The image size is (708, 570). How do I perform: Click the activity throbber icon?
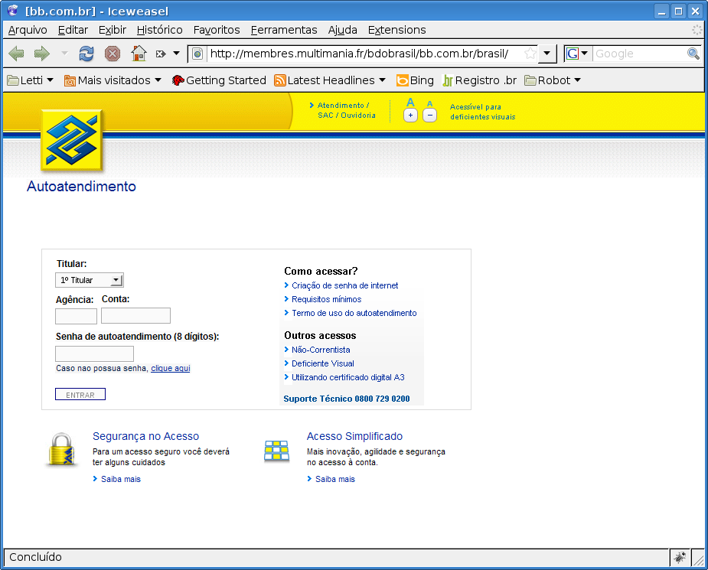tap(697, 30)
